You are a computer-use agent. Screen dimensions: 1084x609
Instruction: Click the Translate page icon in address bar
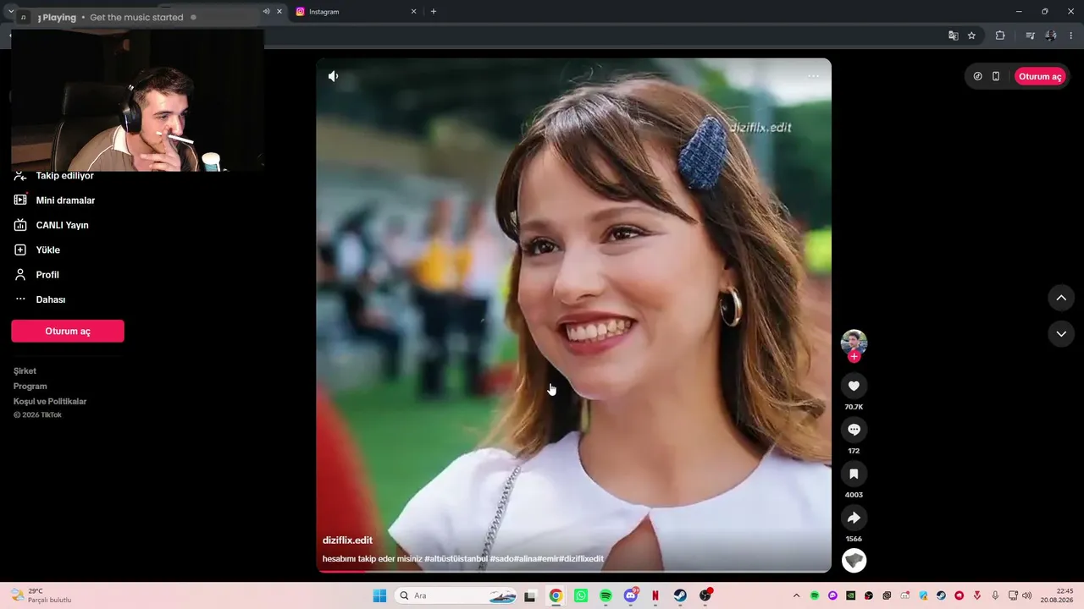pos(954,36)
